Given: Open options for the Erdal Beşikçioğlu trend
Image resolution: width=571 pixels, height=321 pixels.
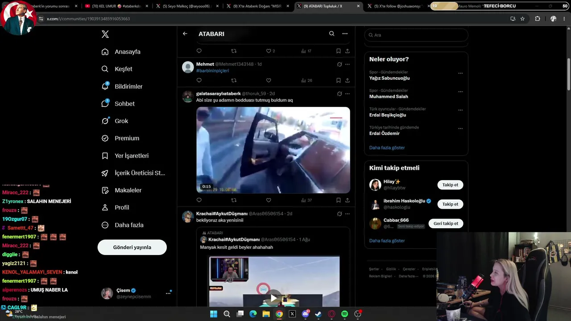Looking at the screenshot, I should [x=460, y=110].
